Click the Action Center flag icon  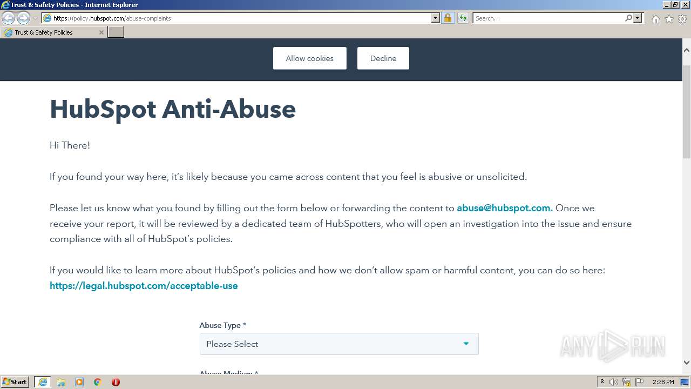coord(640,382)
